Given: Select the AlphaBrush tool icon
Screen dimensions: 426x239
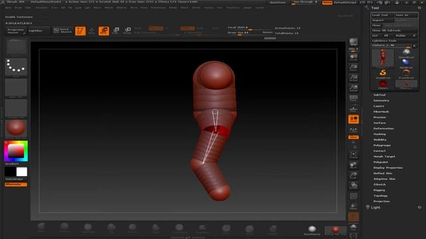Looking at the screenshot, I should tap(406, 63).
